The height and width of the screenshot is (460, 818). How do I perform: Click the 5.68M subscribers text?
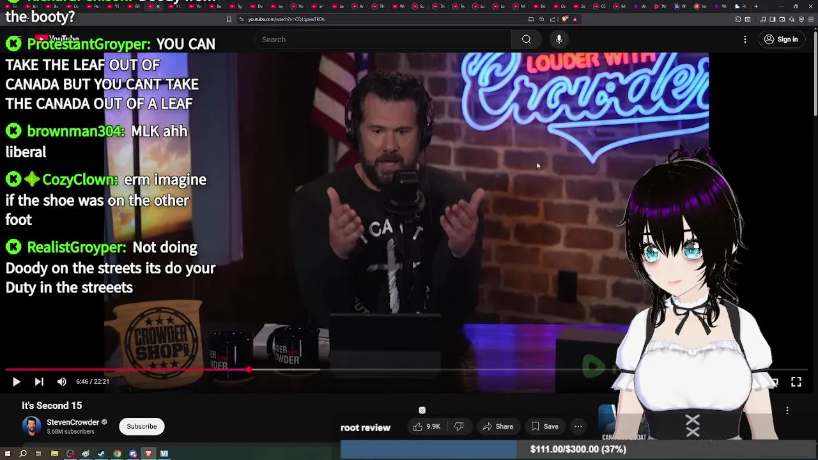tap(70, 432)
